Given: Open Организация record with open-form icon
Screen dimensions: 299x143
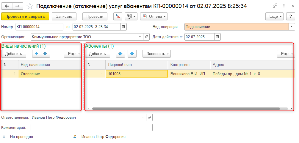Looking at the screenshot, I should (x=146, y=37).
